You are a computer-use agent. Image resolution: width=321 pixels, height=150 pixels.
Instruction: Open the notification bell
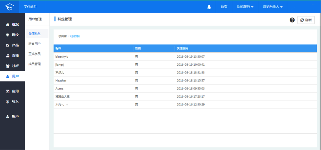point(209,7)
